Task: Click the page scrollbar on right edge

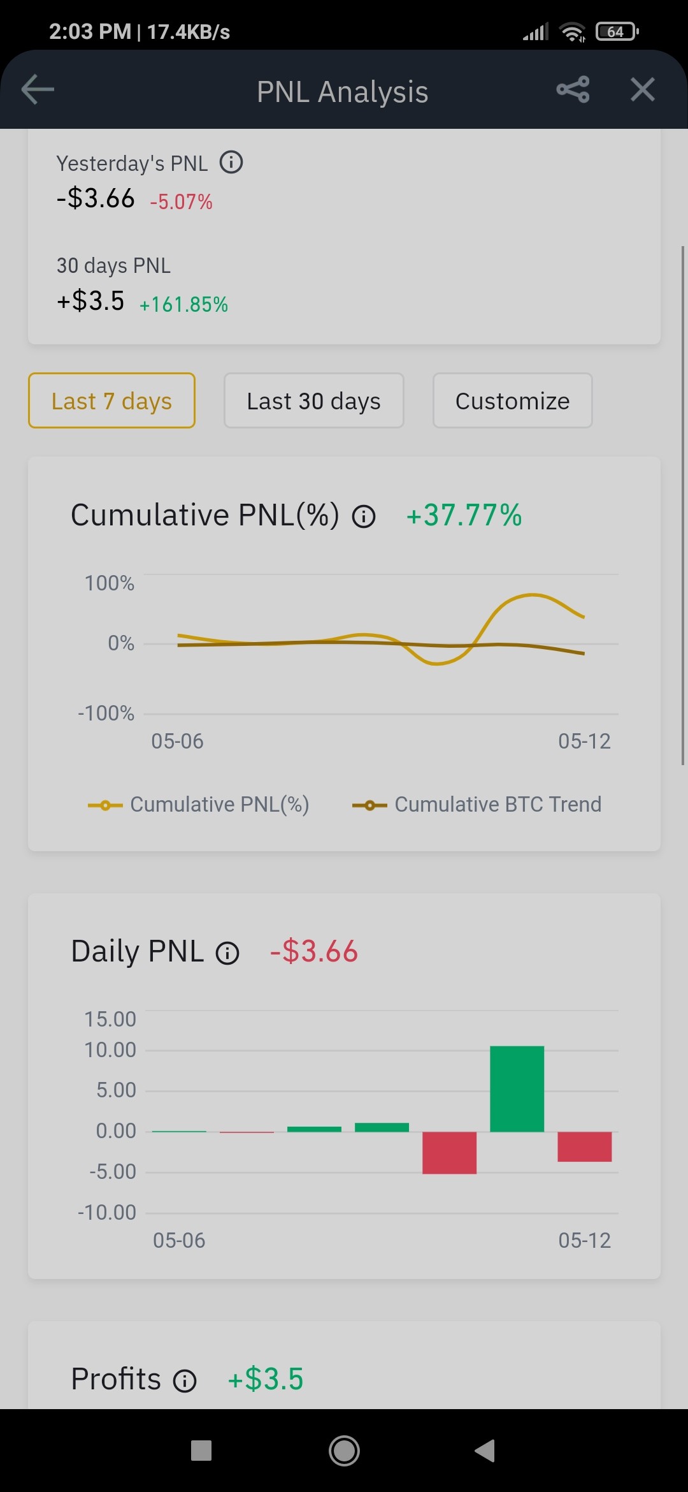Action: (x=683, y=505)
